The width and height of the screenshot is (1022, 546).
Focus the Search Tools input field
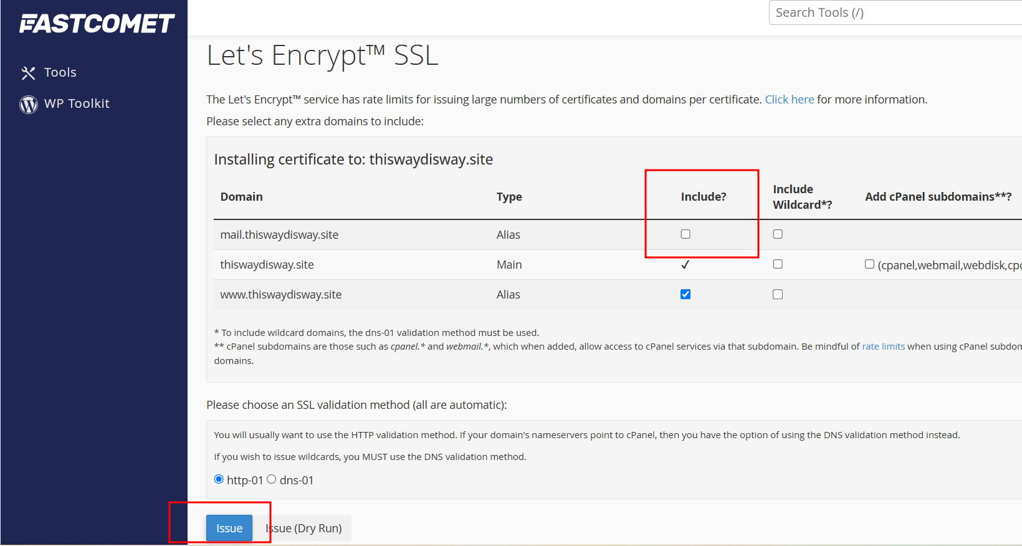coord(895,12)
